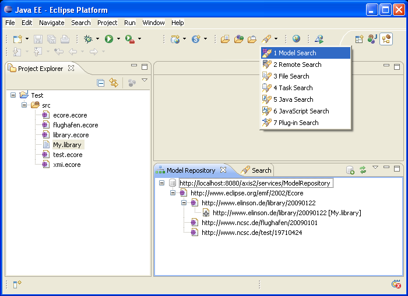
Task: Collapse the Test project node
Action: click(13, 95)
